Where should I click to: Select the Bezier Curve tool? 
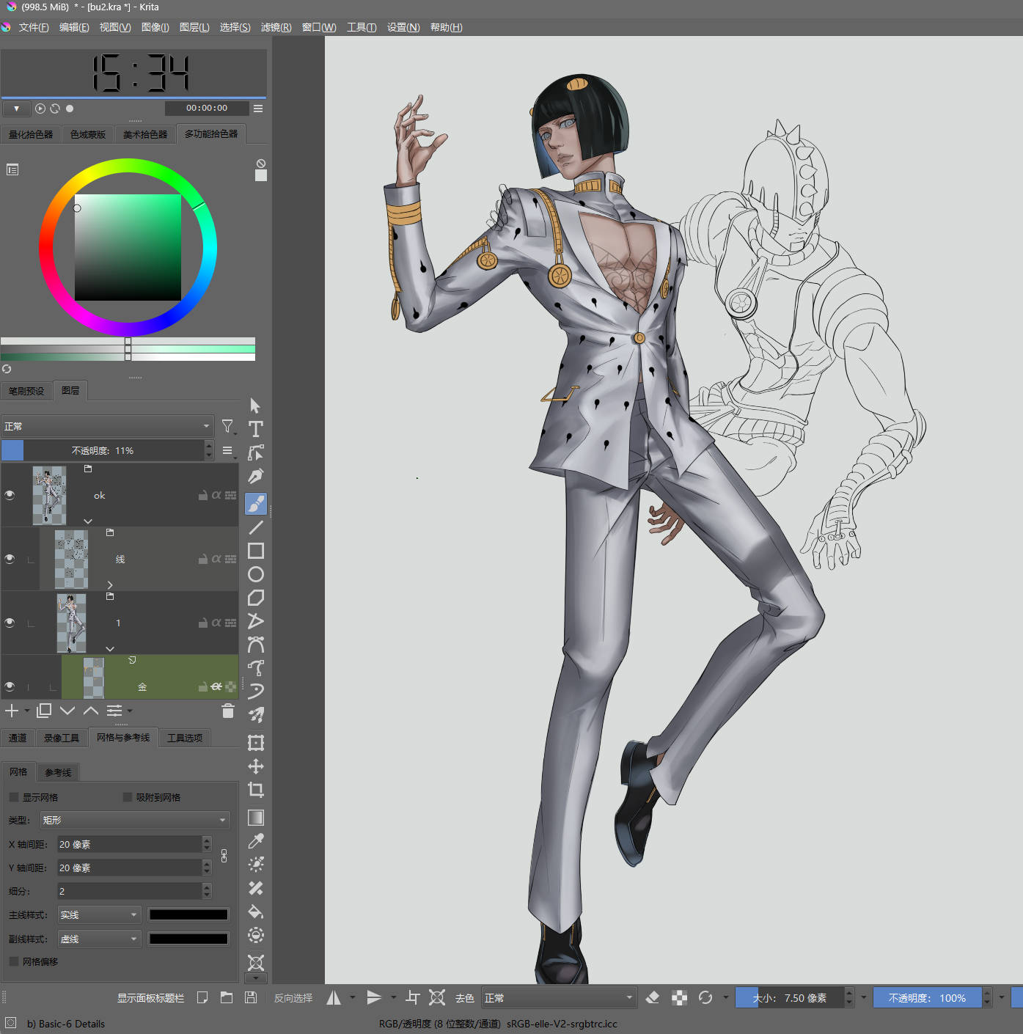(x=255, y=645)
